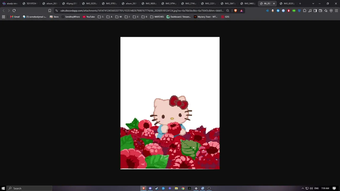Image resolution: width=340 pixels, height=191 pixels.
Task: Open the Gmail bookmark
Action: 15,17
